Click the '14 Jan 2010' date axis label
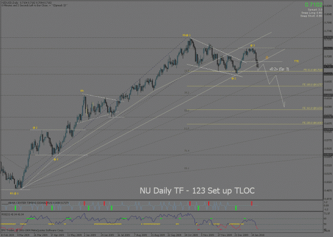Image resolution: width=333 pixels, height=237 pixels. click(258, 235)
